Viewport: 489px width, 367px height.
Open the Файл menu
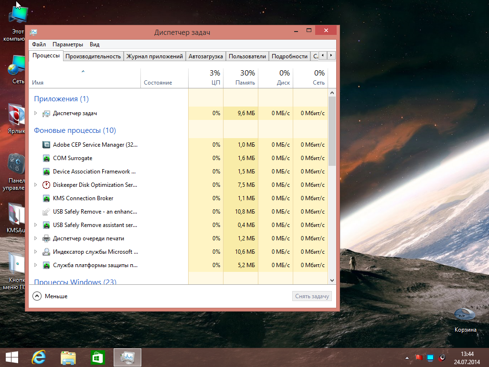(39, 44)
